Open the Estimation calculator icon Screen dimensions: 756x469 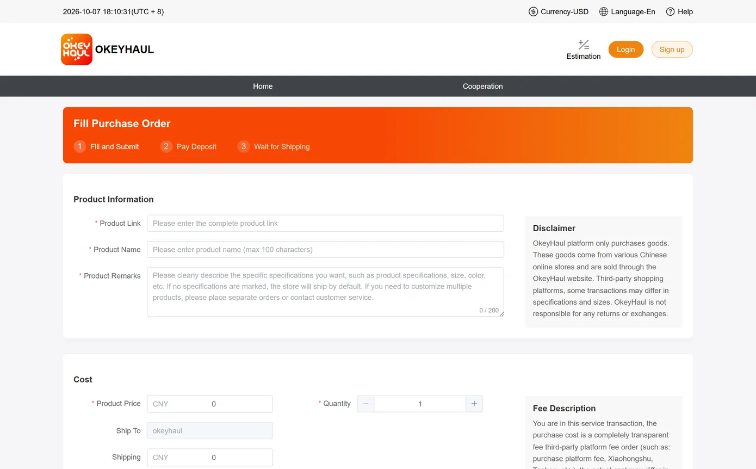point(584,45)
